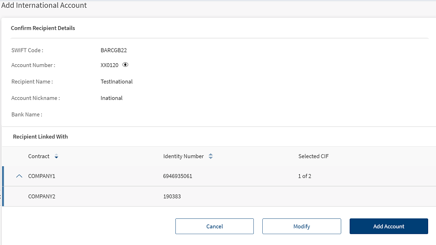
Task: Click the Selected CIF column header
Action: tap(314, 156)
